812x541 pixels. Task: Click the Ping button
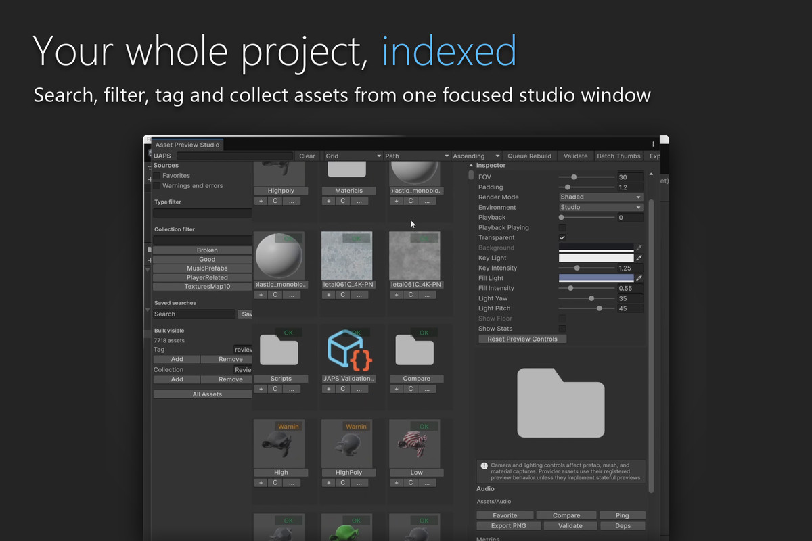coord(623,516)
